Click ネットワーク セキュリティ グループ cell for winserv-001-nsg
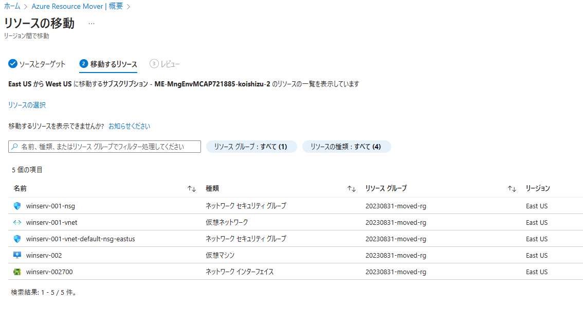 point(246,206)
